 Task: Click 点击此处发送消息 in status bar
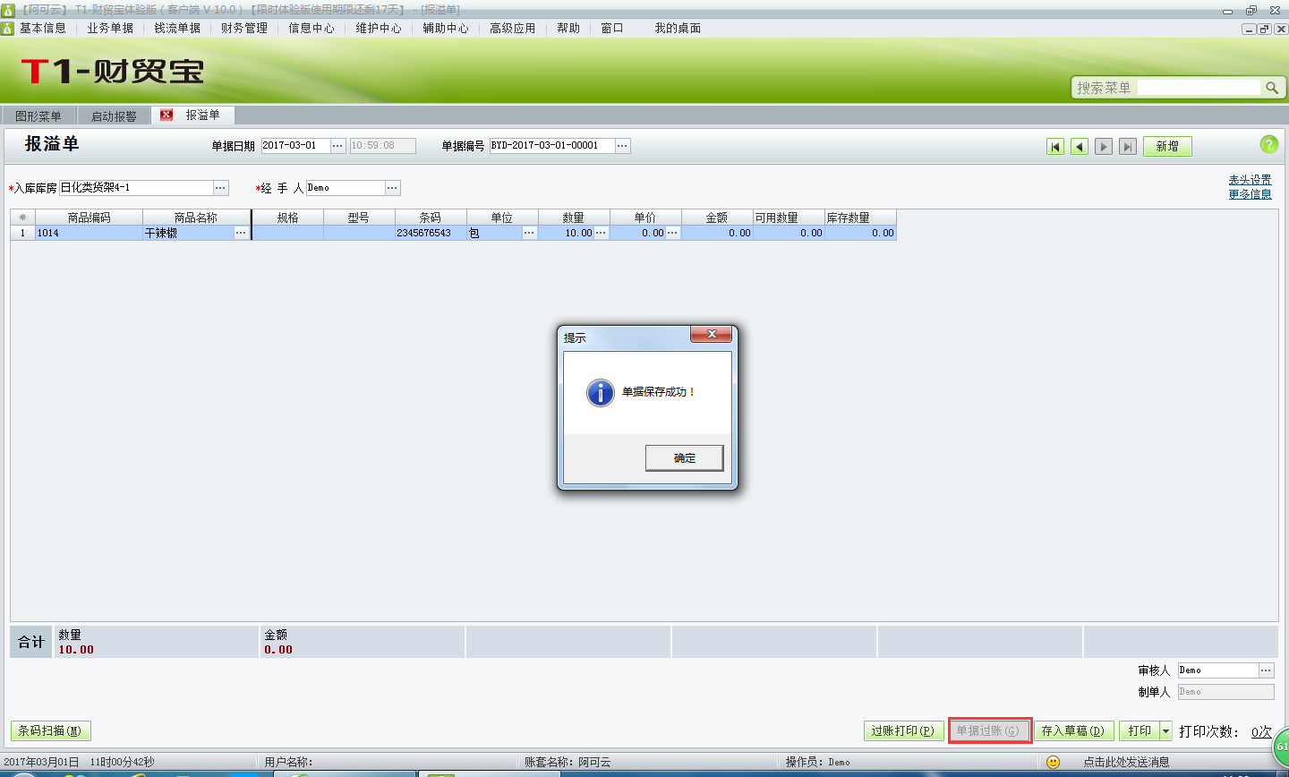coord(1126,762)
